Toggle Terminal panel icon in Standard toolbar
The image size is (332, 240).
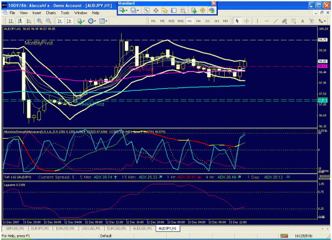point(174,11)
